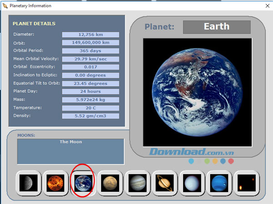Click the Temperature value 20 C
This screenshot has width=273, height=204.
(x=91, y=108)
